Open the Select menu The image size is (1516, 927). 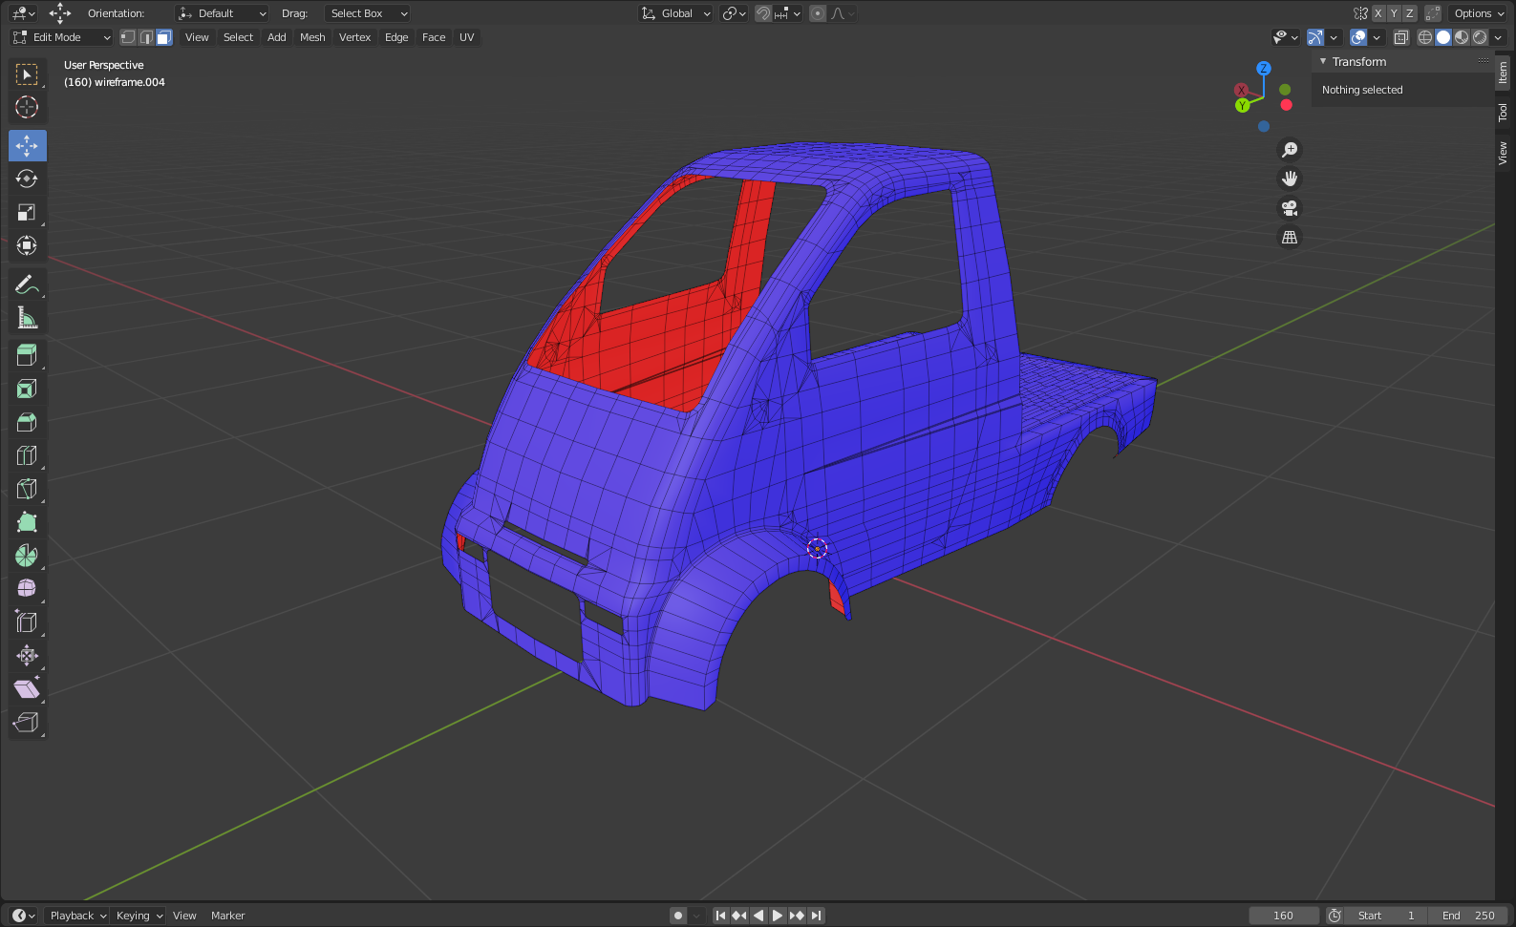coord(238,37)
